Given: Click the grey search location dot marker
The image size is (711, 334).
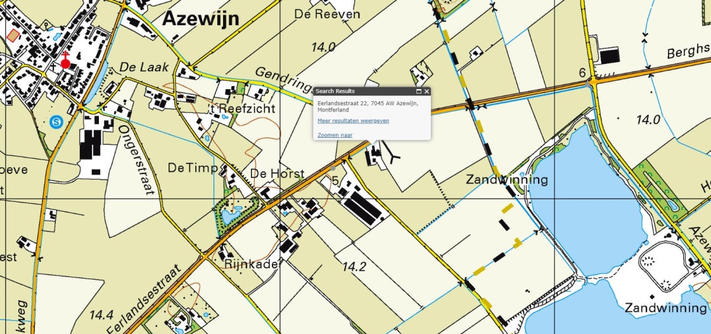Looking at the screenshot, I should (x=334, y=169).
